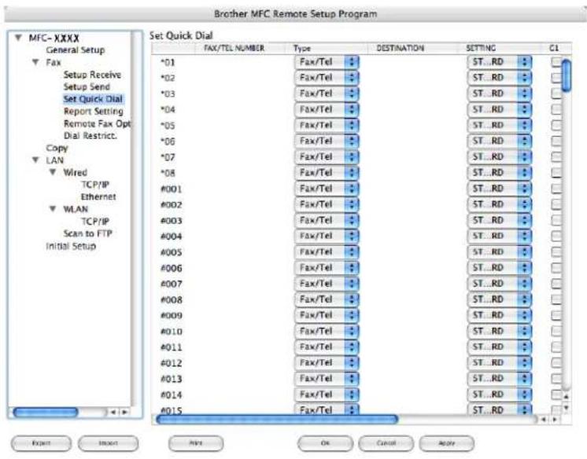The height and width of the screenshot is (459, 587).
Task: Click the table vertical scroll-down arrow
Action: [566, 408]
